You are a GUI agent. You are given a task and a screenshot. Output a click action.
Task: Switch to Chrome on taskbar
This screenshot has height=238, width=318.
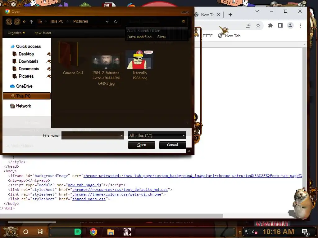tap(93, 232)
